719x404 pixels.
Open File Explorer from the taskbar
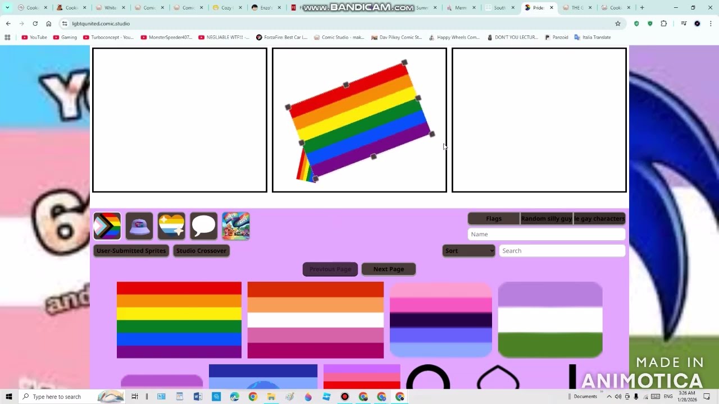click(271, 397)
